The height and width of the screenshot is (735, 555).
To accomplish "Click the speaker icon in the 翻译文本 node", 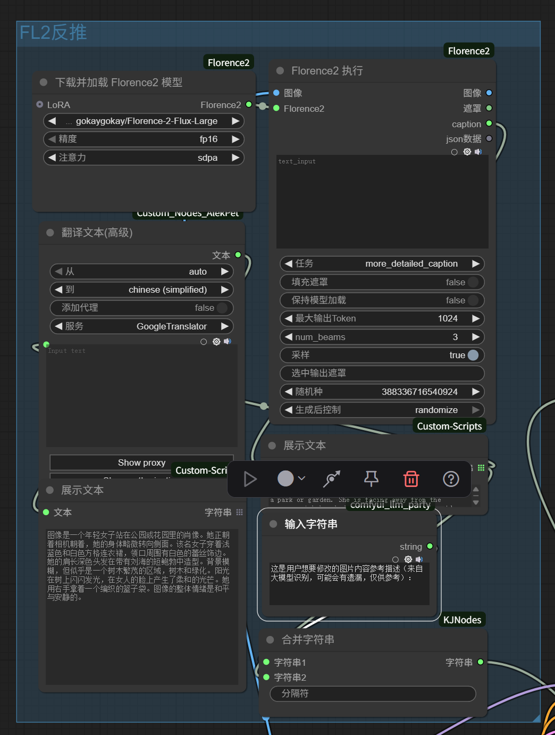I will click(x=228, y=342).
